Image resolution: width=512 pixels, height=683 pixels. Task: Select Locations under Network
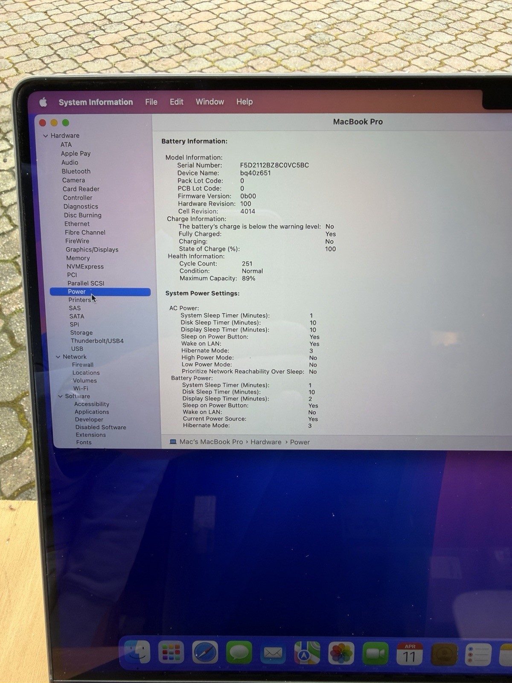click(x=86, y=373)
